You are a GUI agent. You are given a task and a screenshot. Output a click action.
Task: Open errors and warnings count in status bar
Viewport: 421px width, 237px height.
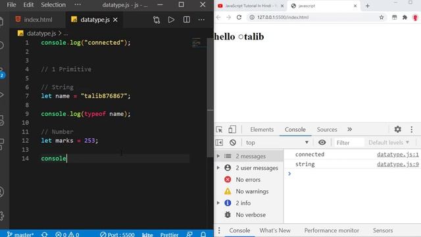point(67,234)
